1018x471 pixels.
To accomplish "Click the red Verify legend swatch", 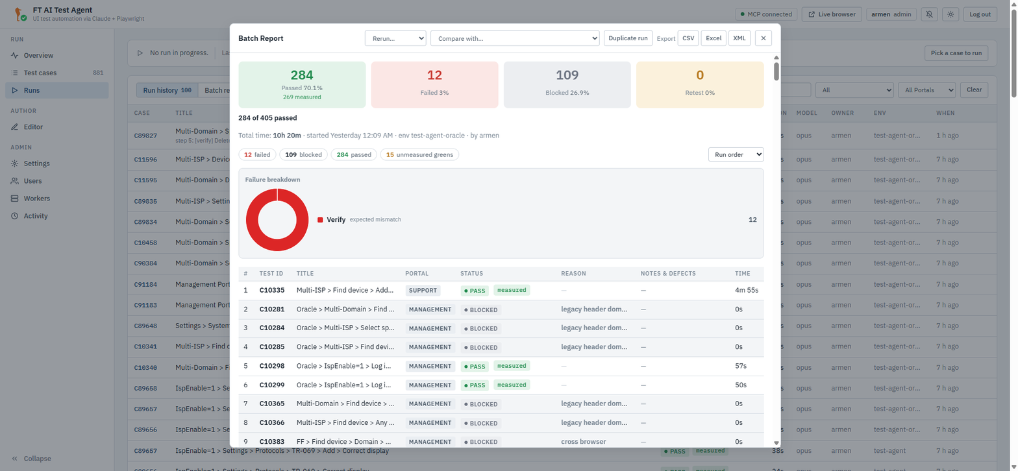I will pyautogui.click(x=320, y=220).
